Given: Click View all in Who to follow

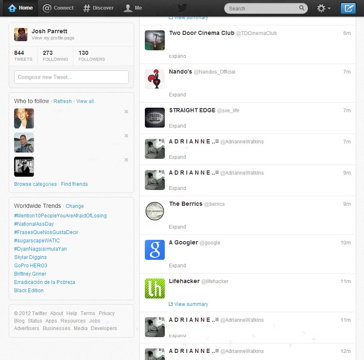Looking at the screenshot, I should [x=85, y=101].
